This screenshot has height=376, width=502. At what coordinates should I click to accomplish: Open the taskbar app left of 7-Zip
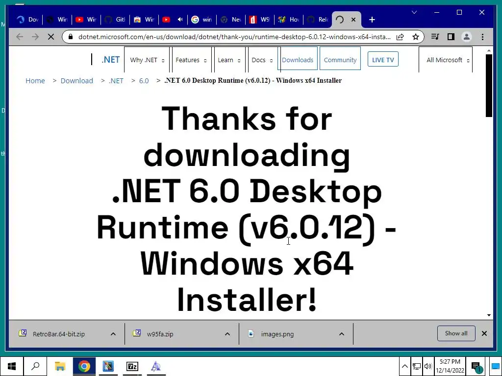[108, 366]
